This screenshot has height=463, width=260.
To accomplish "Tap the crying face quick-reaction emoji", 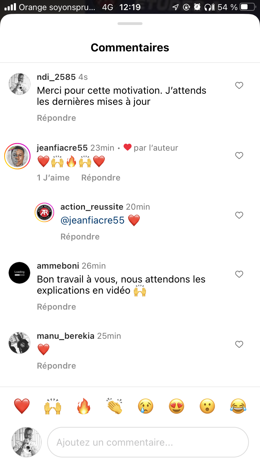I will coord(146,406).
